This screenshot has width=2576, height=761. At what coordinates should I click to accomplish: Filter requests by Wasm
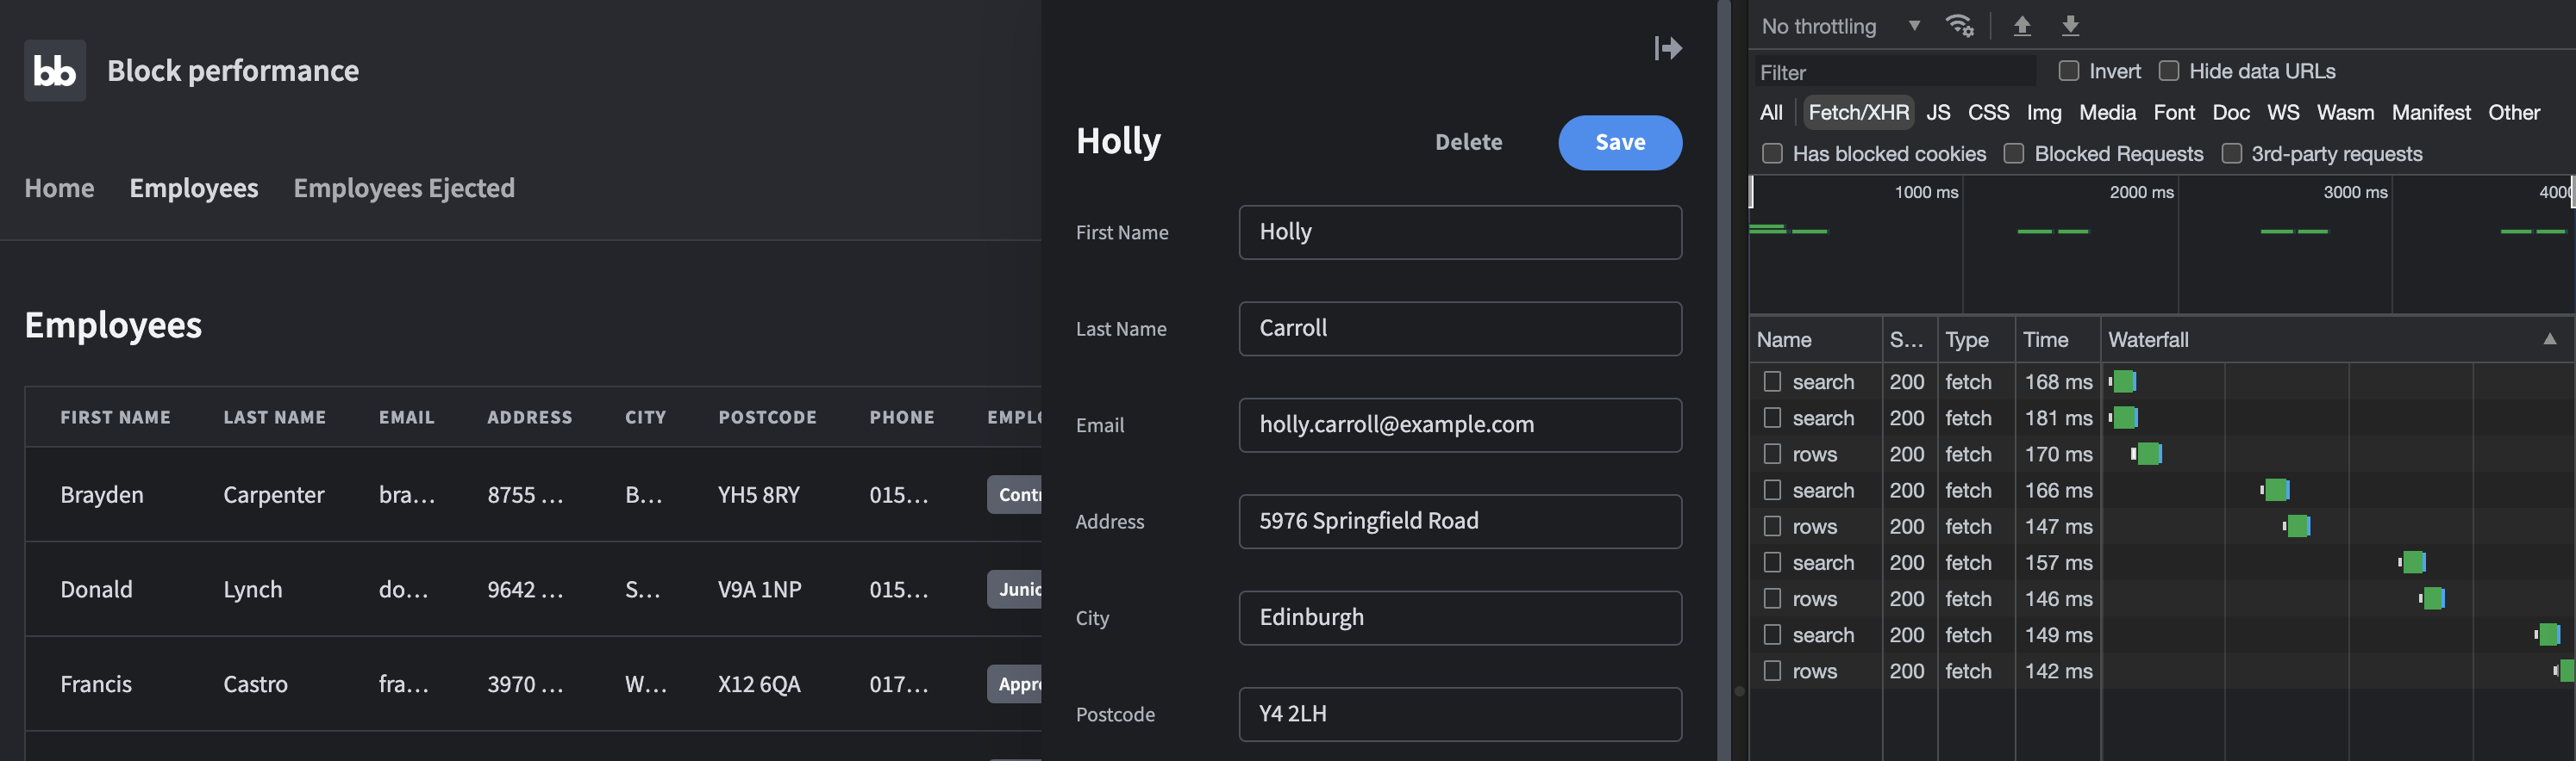coord(2345,113)
